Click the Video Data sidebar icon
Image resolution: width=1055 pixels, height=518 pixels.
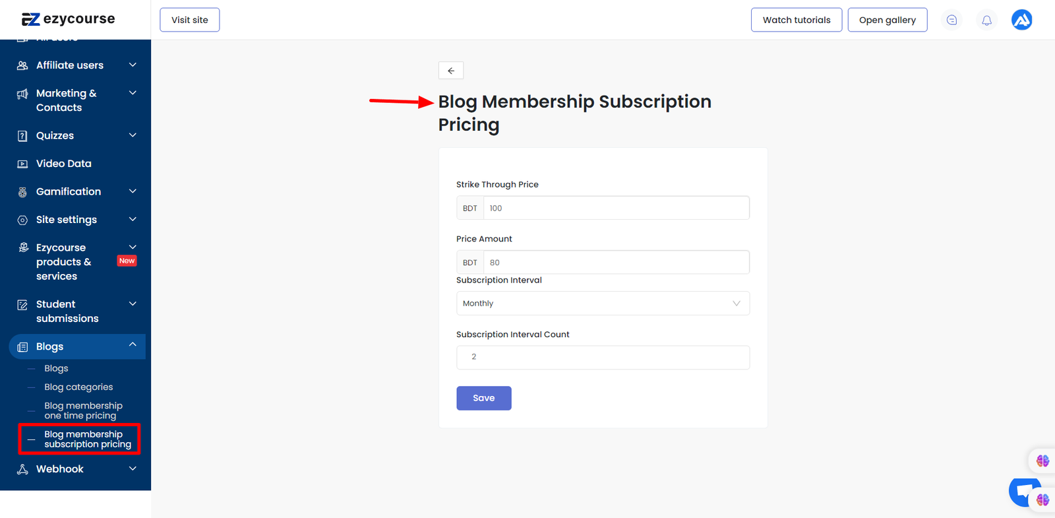coord(22,164)
